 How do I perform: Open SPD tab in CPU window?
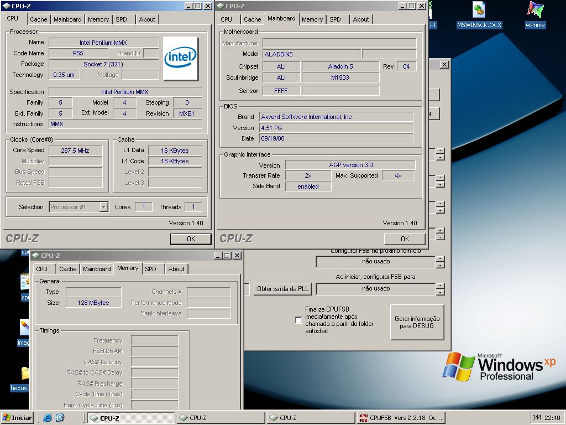coord(121,19)
